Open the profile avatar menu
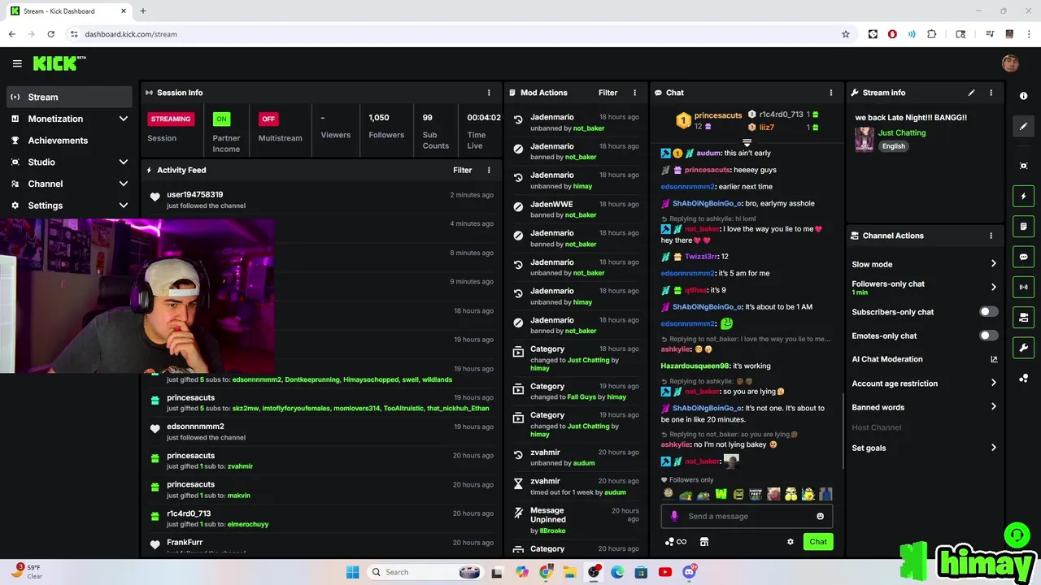This screenshot has height=585, width=1041. [1010, 63]
